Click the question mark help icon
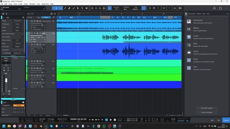The width and height of the screenshot is (230, 129). coord(169,8)
